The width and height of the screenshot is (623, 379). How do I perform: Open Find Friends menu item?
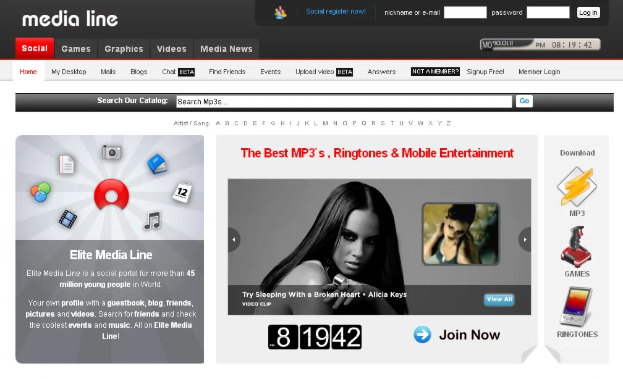pos(227,72)
